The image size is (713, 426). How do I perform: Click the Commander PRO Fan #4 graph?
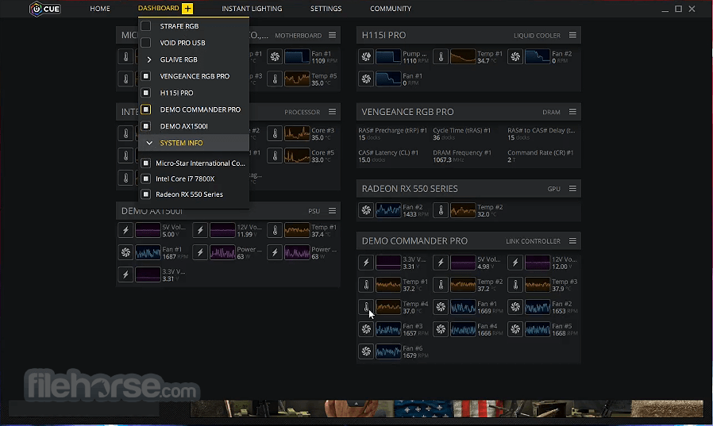(x=463, y=329)
